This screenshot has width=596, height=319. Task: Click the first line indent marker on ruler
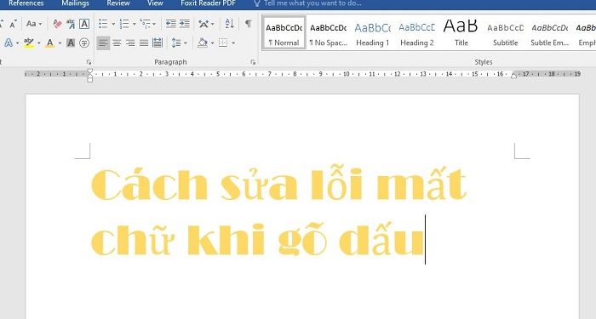tap(89, 71)
